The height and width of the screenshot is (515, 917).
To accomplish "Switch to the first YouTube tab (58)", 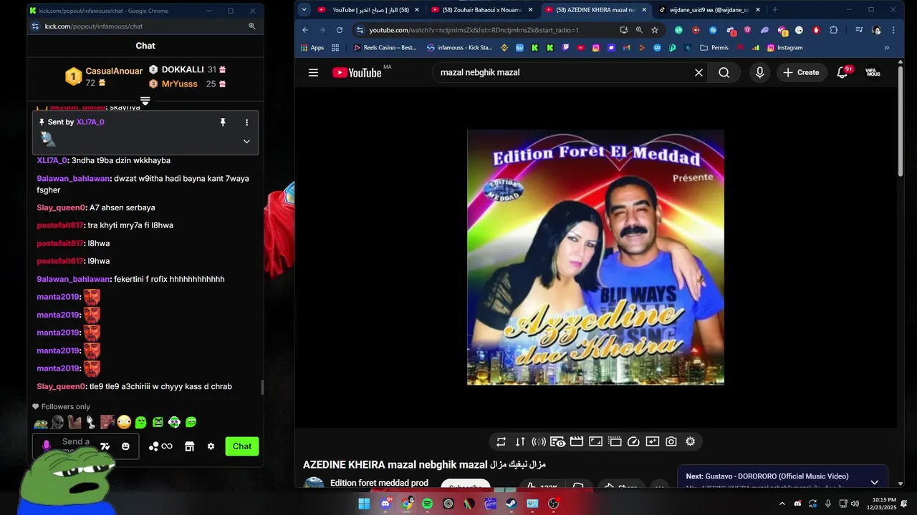I will click(369, 10).
